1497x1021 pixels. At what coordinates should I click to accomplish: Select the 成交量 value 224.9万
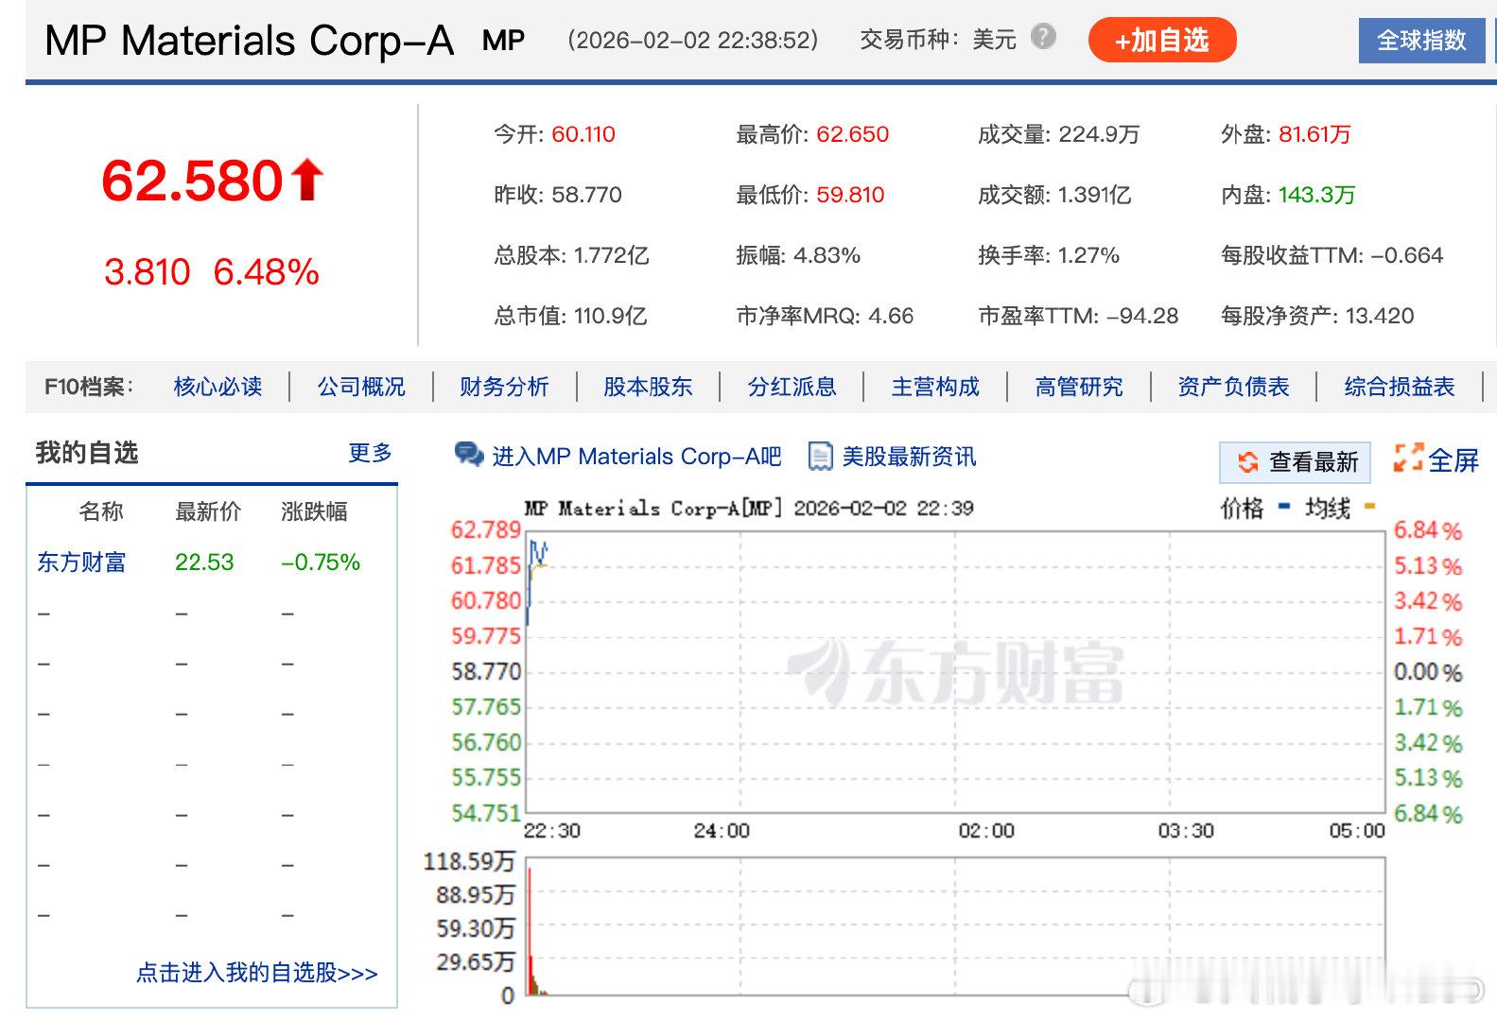[1099, 134]
